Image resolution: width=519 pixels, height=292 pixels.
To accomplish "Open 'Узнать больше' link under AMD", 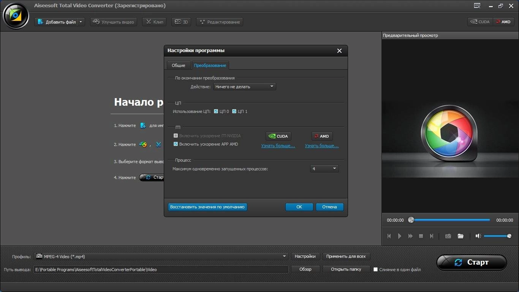I will coord(322,146).
